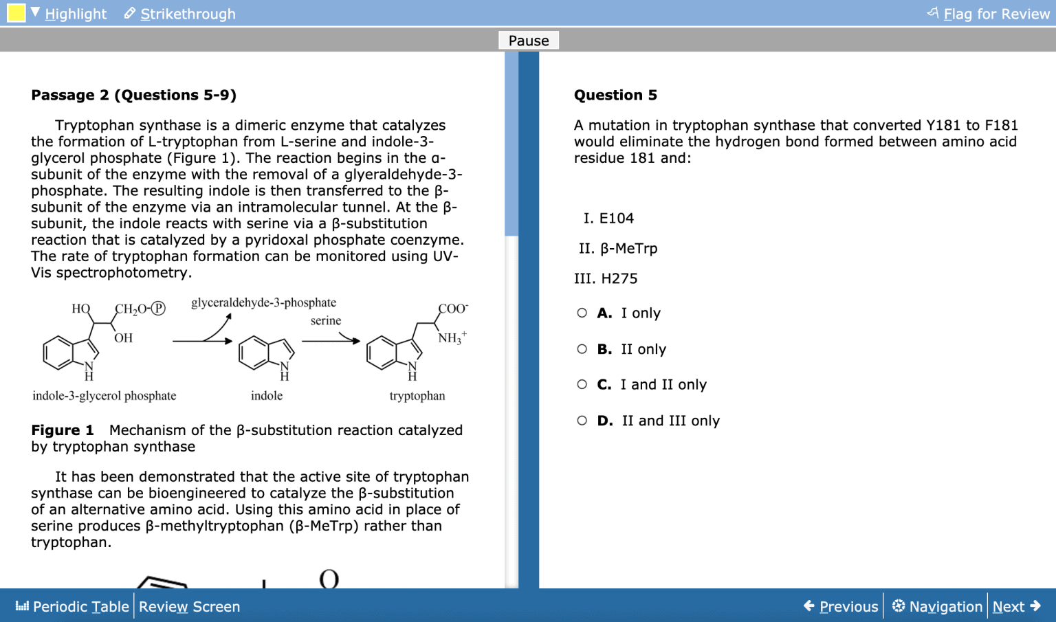Click the Figure 1 caption label
The width and height of the screenshot is (1056, 622).
(63, 430)
